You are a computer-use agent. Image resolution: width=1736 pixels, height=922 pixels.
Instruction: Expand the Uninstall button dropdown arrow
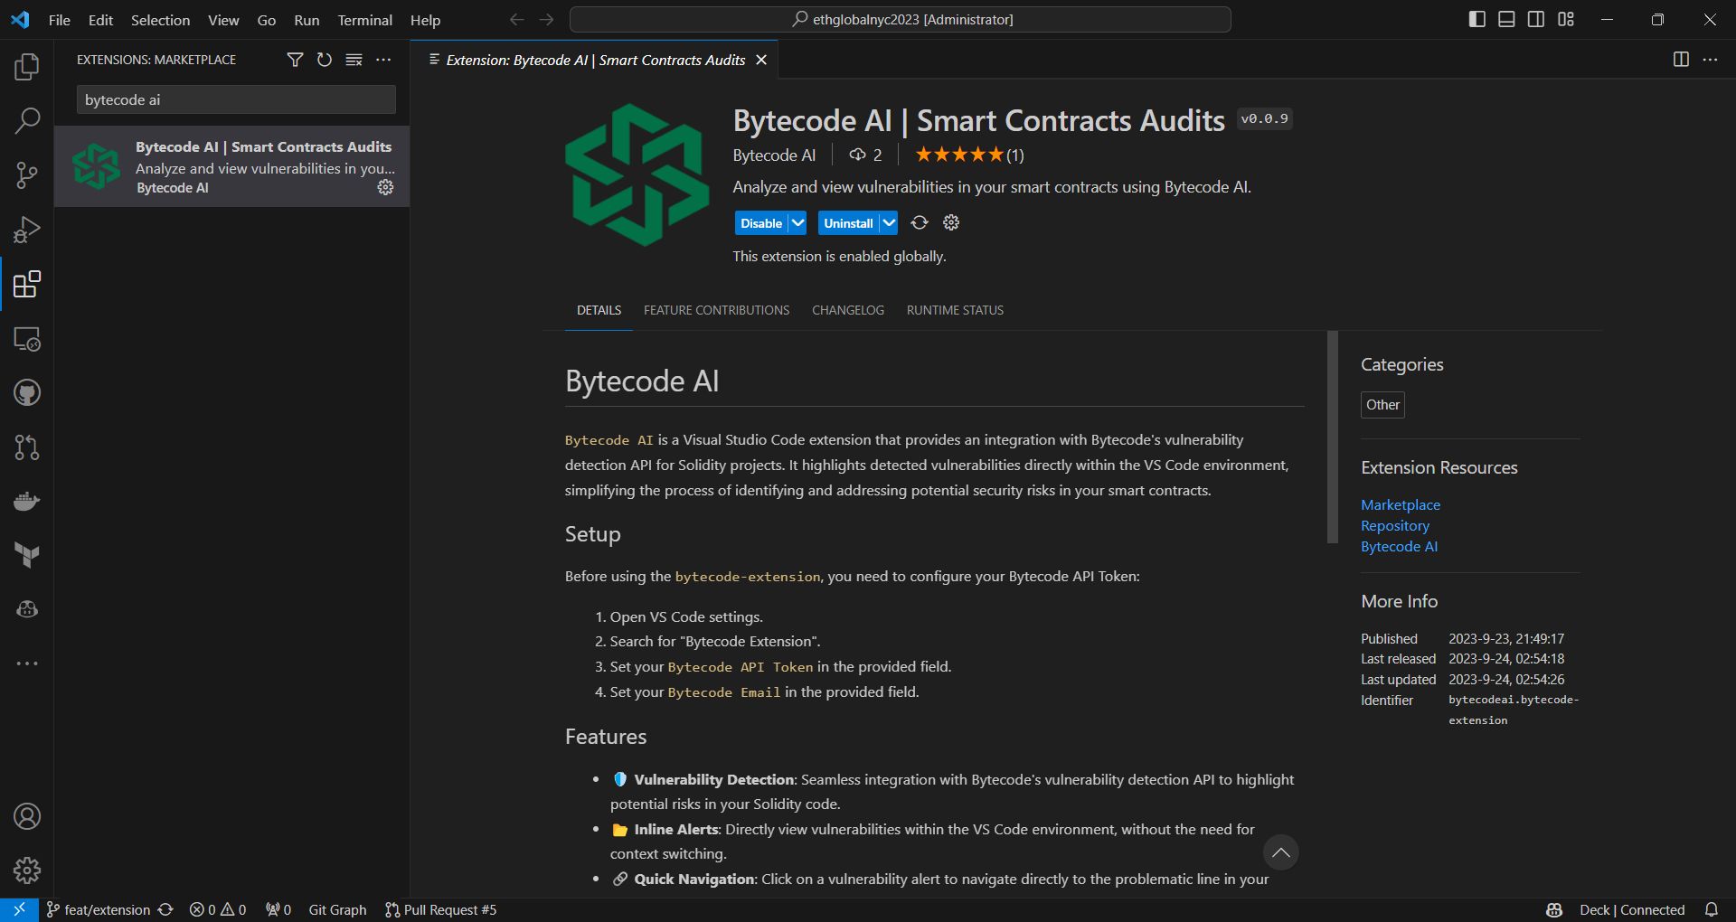889,223
